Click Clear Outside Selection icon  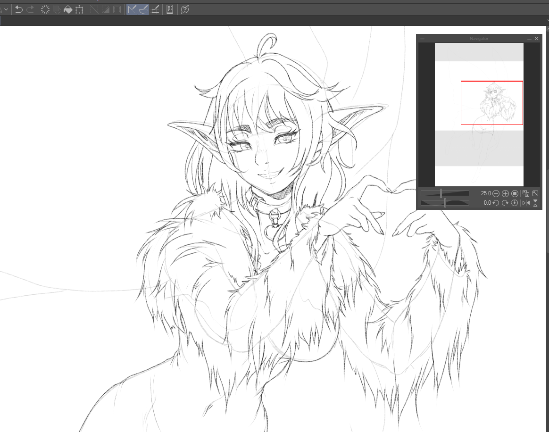pyautogui.click(x=57, y=9)
